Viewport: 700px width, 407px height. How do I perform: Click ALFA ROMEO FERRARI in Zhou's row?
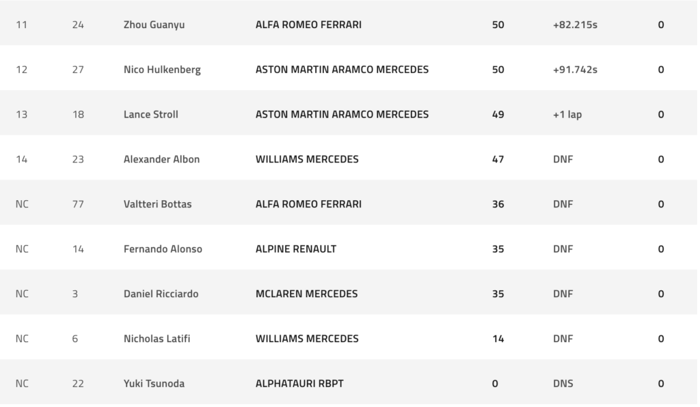click(x=308, y=25)
